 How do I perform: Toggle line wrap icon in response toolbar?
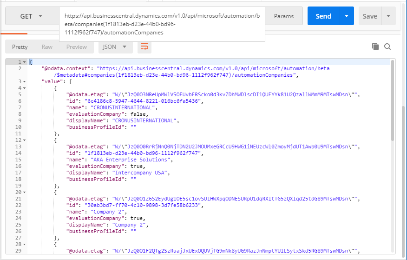pyautogui.click(x=144, y=47)
